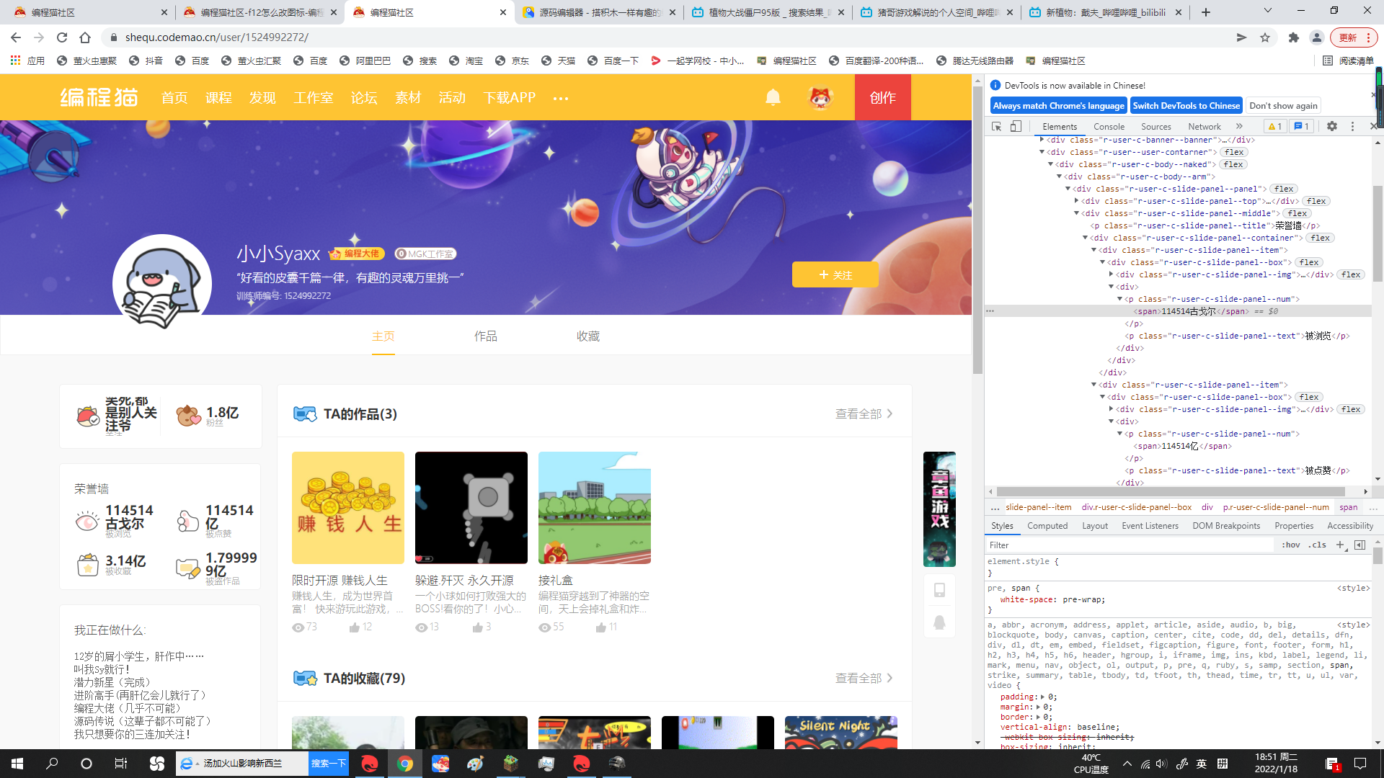Open the Windows notification center
Viewport: 1384px width, 778px height.
point(1360,764)
